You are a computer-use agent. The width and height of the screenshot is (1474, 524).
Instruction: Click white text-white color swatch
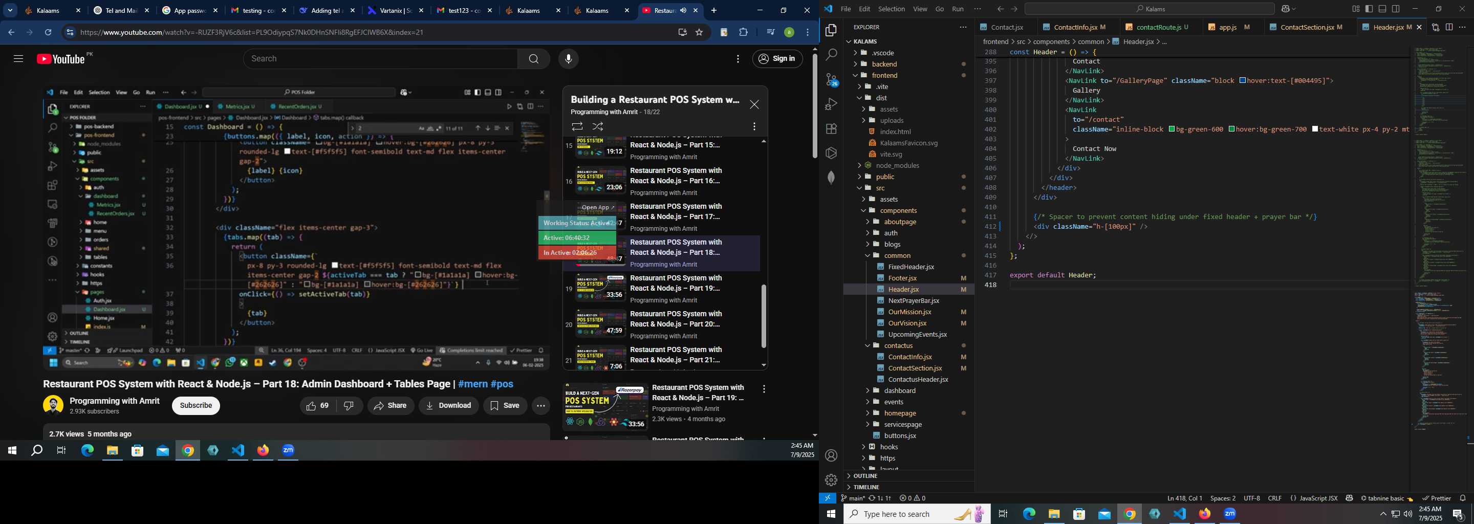[1315, 129]
